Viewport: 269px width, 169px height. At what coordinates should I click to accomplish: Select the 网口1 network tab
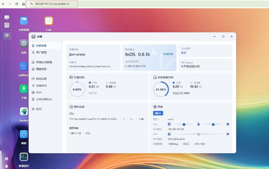pos(158,113)
